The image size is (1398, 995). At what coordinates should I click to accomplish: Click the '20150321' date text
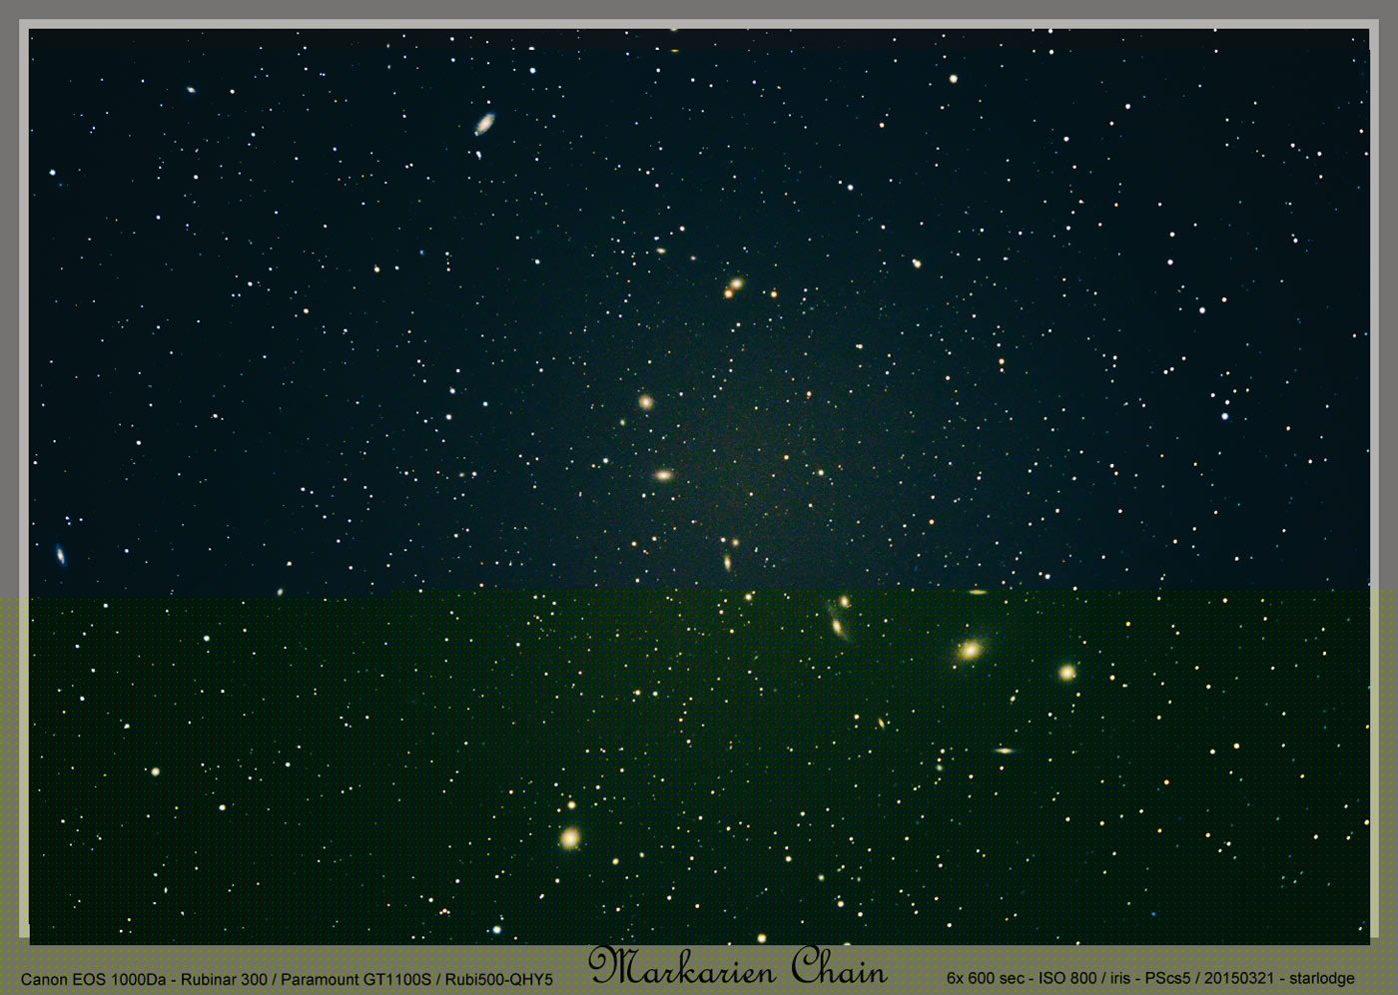tap(1239, 978)
